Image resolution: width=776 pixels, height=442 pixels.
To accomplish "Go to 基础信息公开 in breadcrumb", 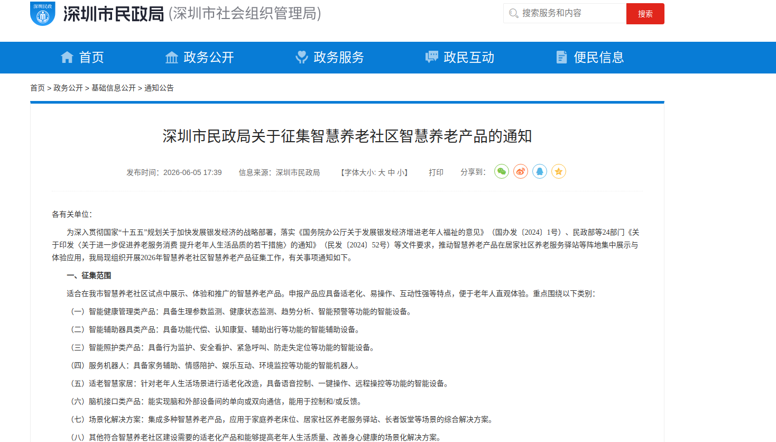I will tap(114, 88).
